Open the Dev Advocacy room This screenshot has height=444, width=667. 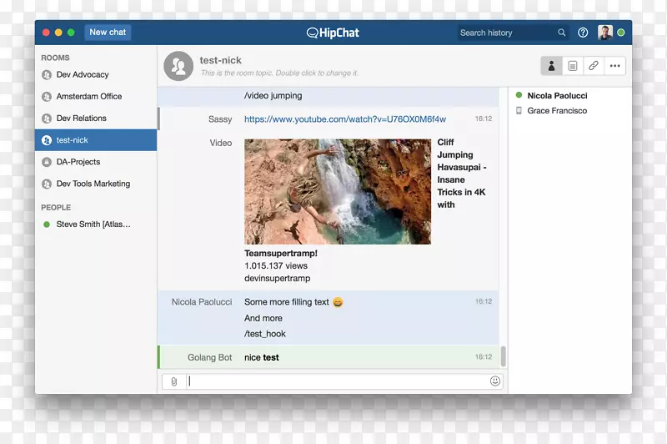coord(82,74)
